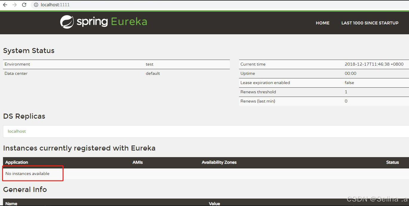
Task: Open LAST 1000 SINCE STARTUP view
Action: click(x=370, y=23)
